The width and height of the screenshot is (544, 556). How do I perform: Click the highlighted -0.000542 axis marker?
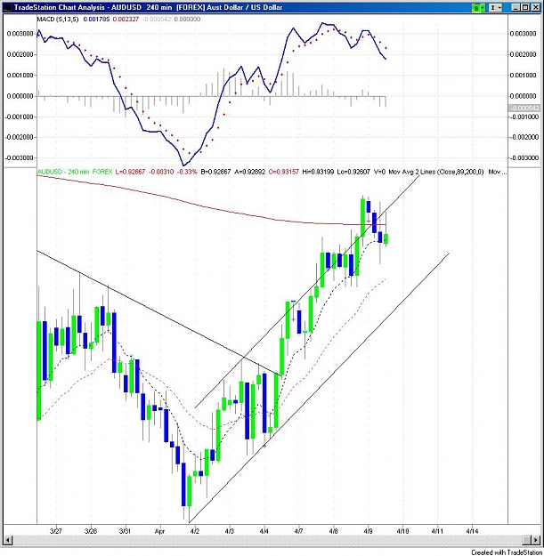[524, 109]
